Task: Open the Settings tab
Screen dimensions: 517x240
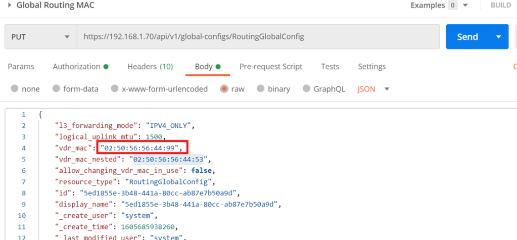Action: 371,67
